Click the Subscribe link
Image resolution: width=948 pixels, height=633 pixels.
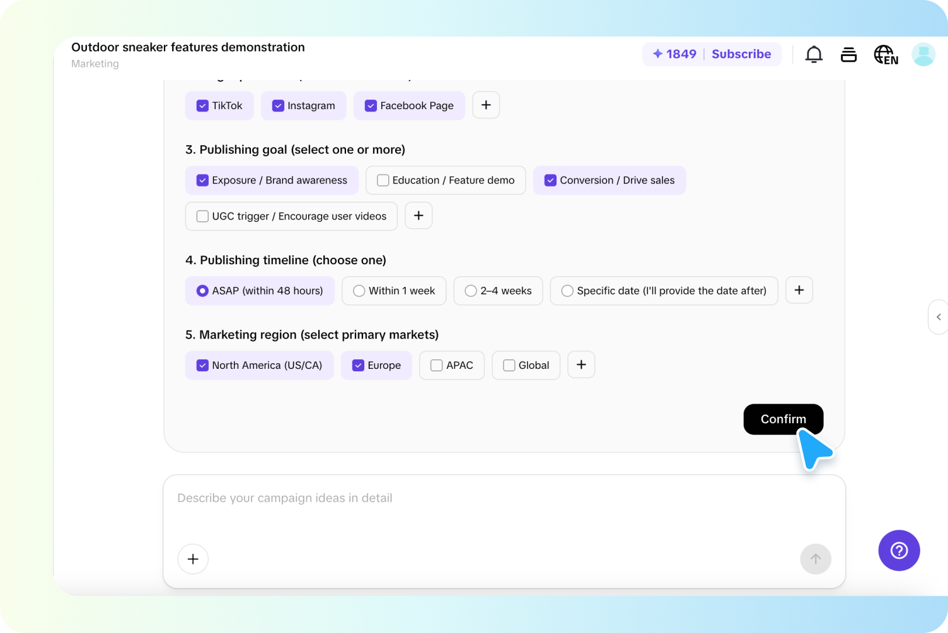point(741,54)
